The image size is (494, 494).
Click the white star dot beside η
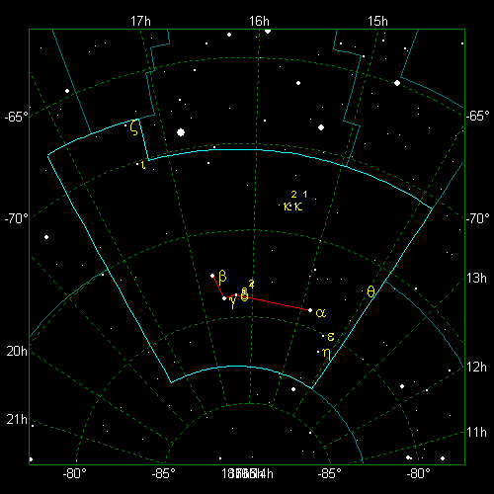click(x=318, y=352)
